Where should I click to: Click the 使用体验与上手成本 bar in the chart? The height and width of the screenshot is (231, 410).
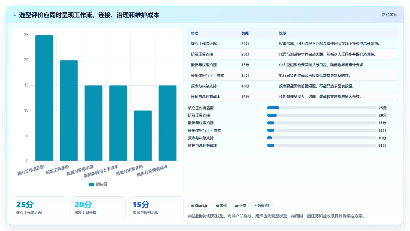118,123
